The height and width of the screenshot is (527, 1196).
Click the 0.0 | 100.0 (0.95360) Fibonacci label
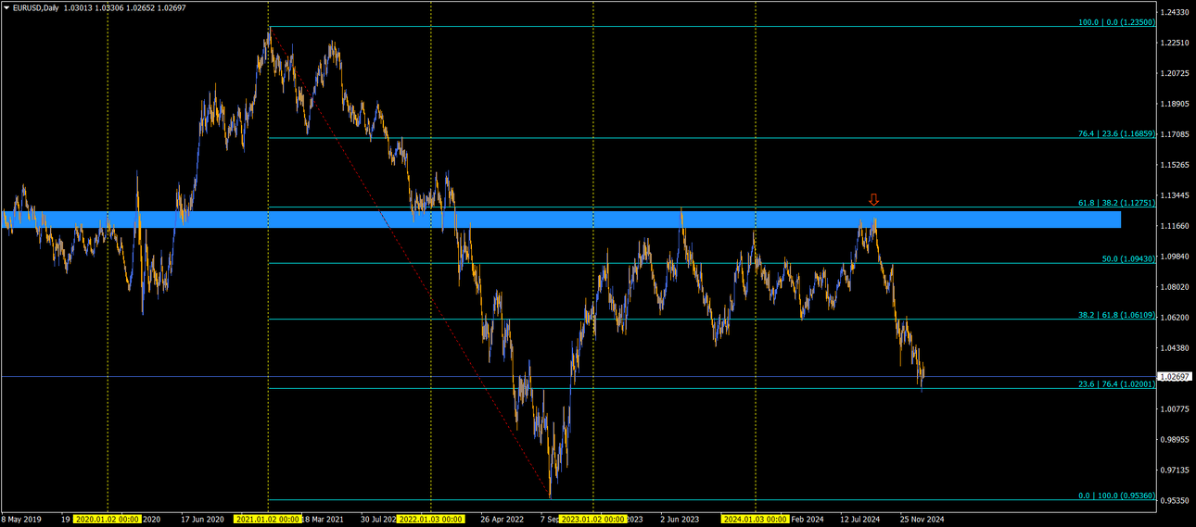click(1116, 496)
